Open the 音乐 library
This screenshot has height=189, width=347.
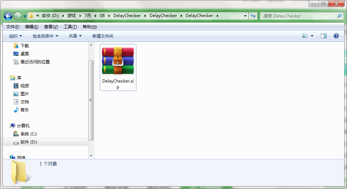tap(25, 110)
